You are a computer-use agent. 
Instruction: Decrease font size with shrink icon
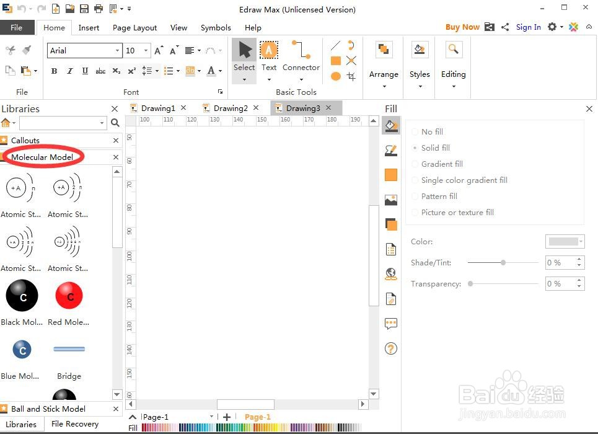[x=174, y=50]
